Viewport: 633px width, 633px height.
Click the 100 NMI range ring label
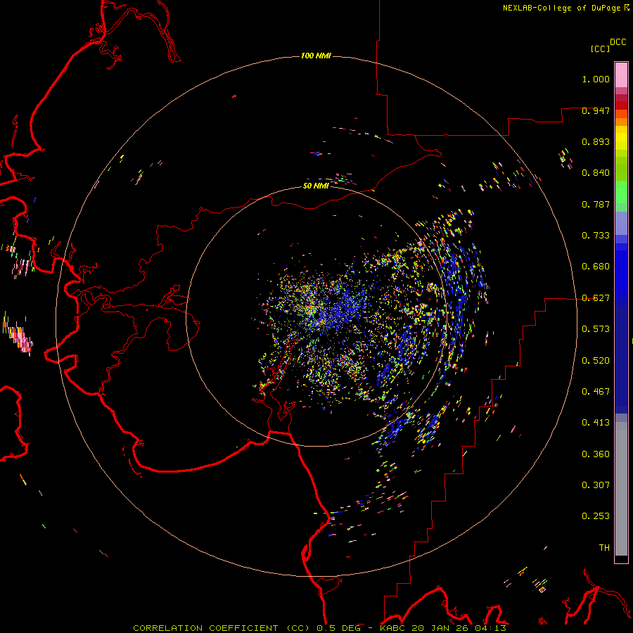pyautogui.click(x=316, y=56)
